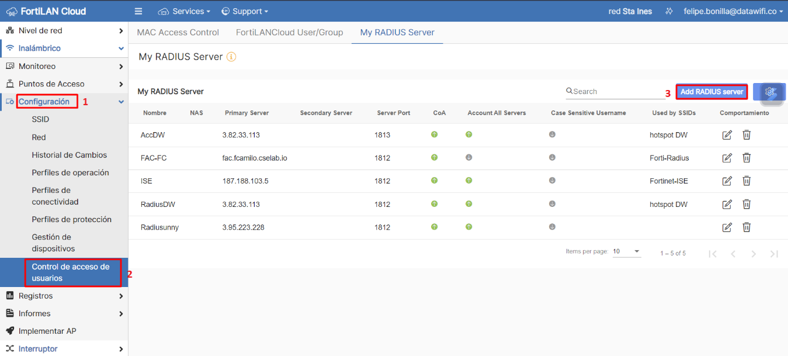This screenshot has width=788, height=356.
Task: Click the icon next to red Sta Ines
Action: (668, 11)
